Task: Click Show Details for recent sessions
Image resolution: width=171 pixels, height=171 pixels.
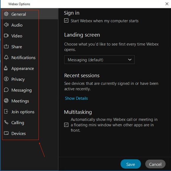Action: (x=76, y=98)
